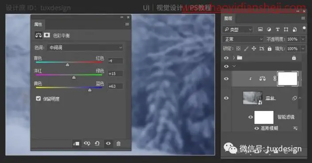Click the 森林 layer name

pos(270,98)
